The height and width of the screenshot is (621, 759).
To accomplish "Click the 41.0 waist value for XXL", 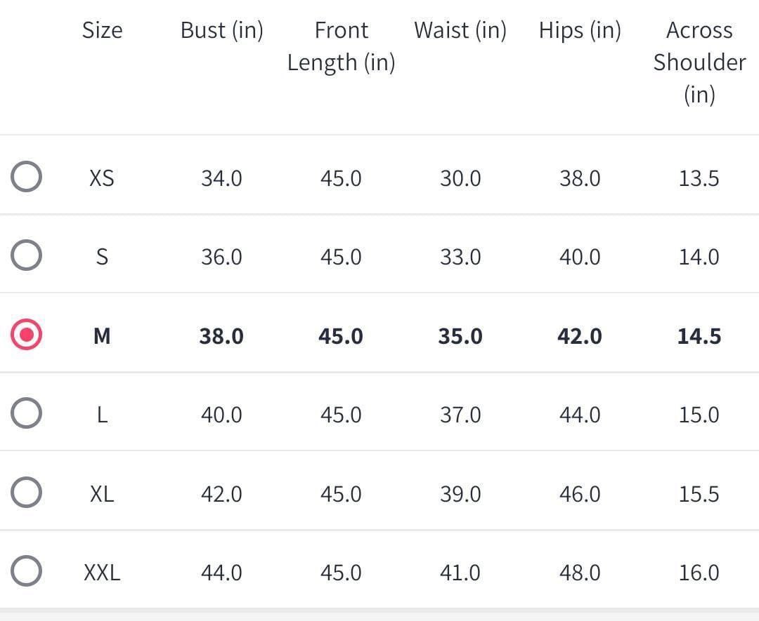I will click(x=460, y=573).
